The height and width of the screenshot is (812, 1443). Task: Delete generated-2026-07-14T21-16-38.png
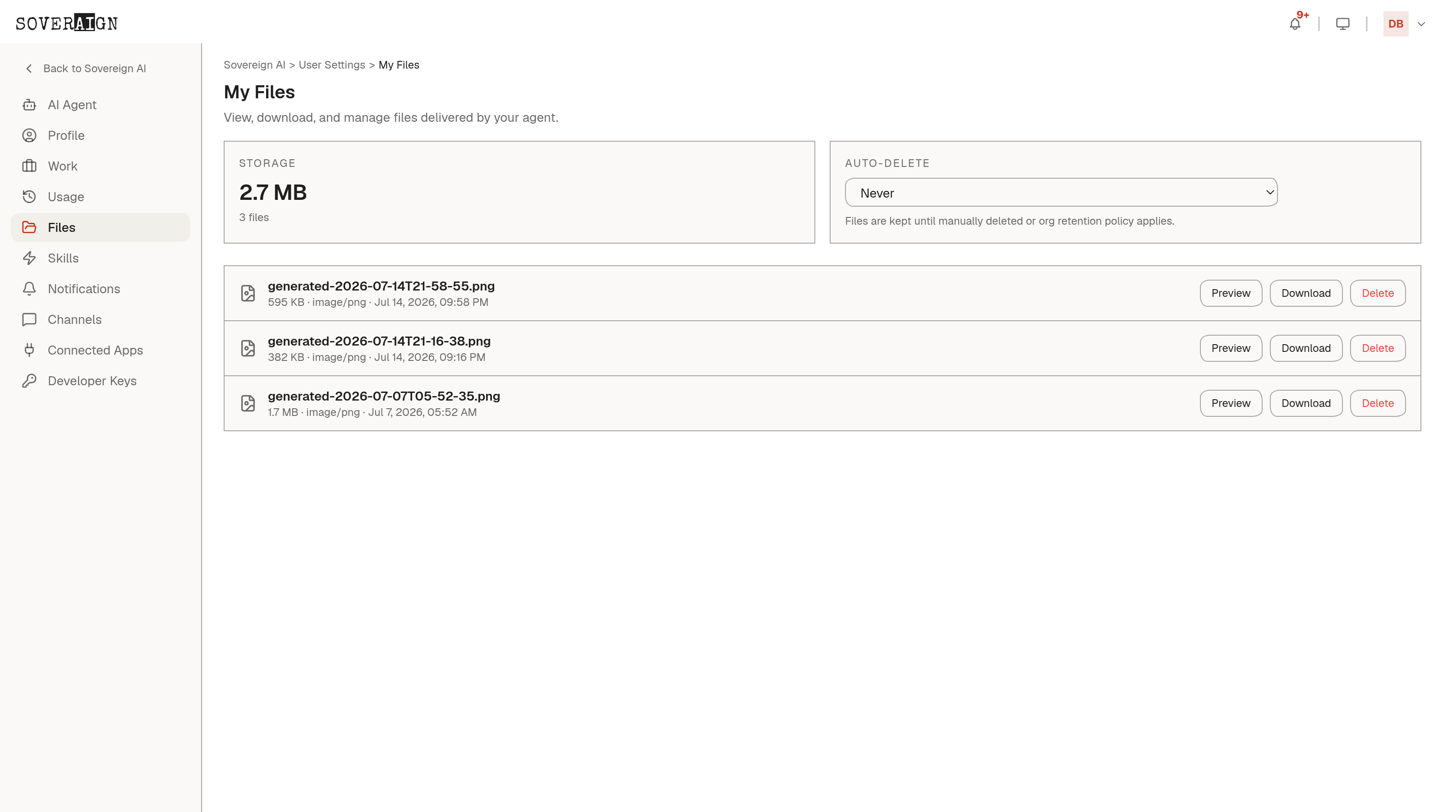pos(1378,348)
